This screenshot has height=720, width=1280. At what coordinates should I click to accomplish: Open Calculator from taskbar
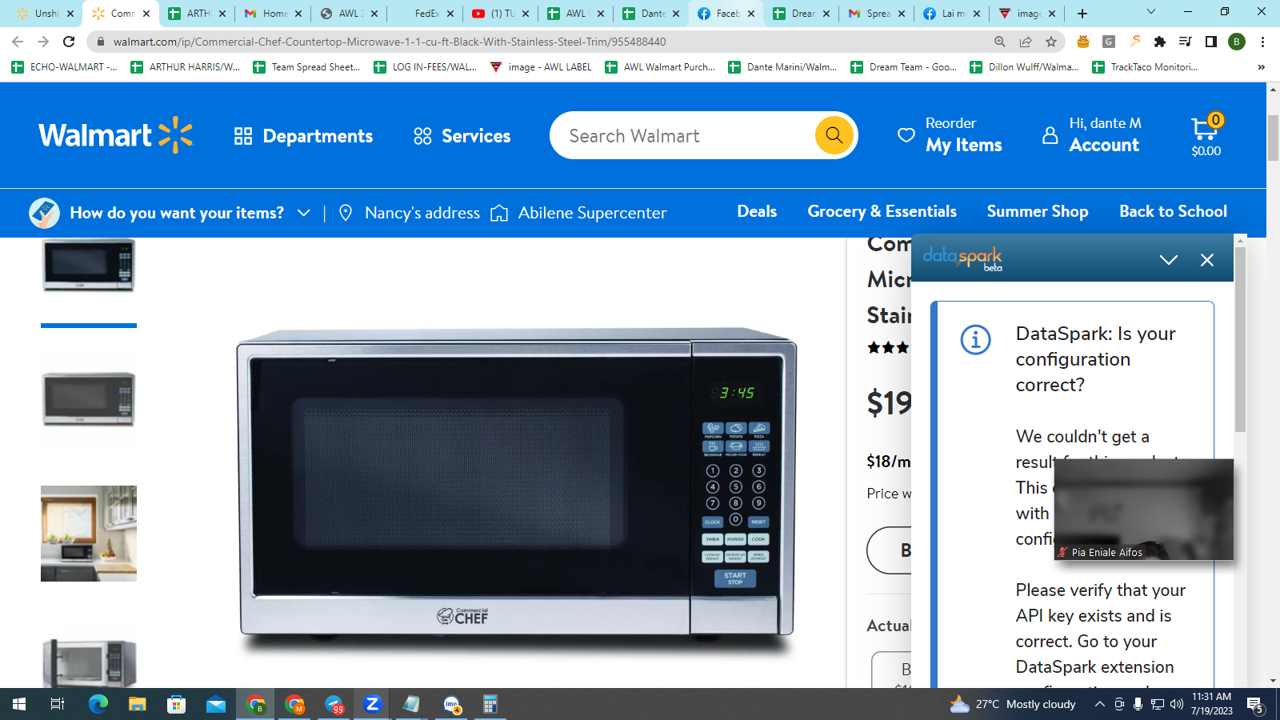490,704
